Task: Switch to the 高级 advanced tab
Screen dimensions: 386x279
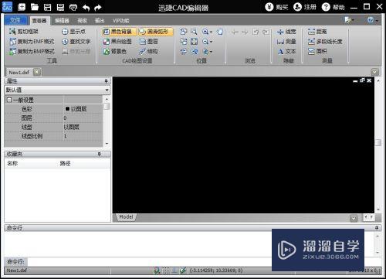Action: tap(82, 21)
